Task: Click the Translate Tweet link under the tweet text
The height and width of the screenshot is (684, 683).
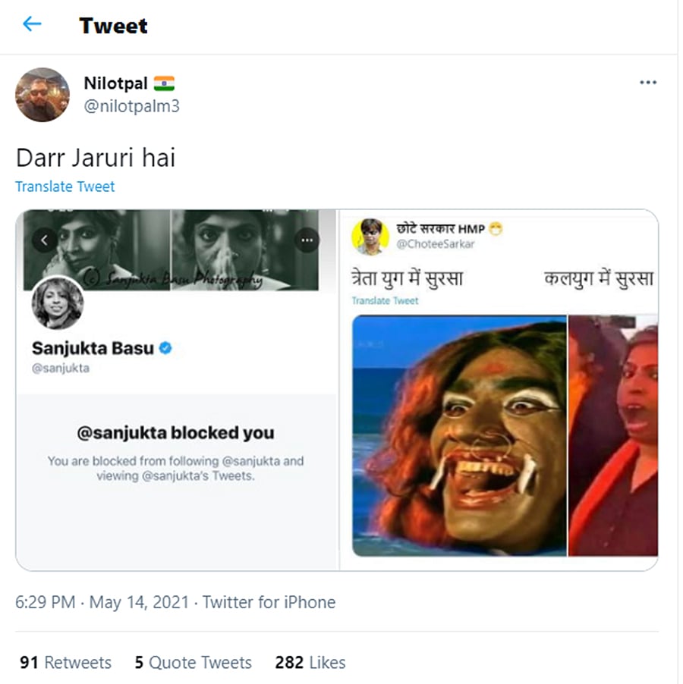Action: tap(65, 187)
